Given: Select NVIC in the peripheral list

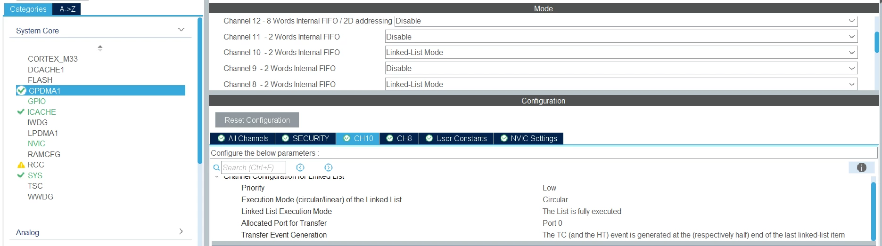Looking at the screenshot, I should 36,143.
